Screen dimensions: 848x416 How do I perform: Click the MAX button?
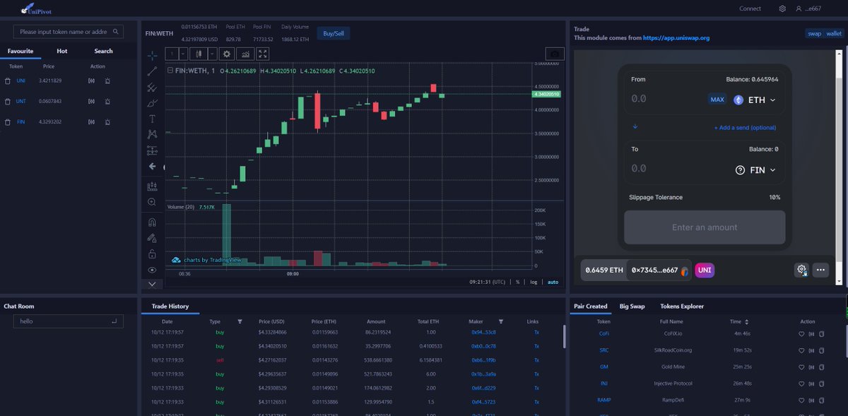717,100
